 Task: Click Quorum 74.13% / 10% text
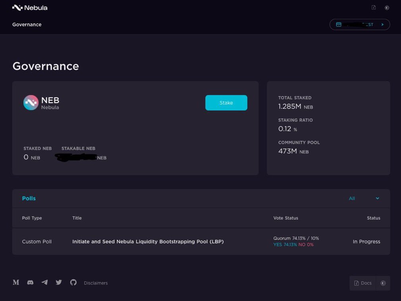296,238
